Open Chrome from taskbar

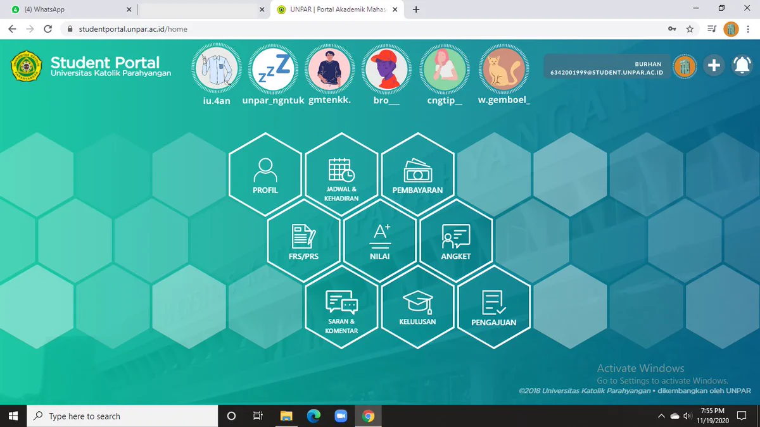click(x=369, y=416)
